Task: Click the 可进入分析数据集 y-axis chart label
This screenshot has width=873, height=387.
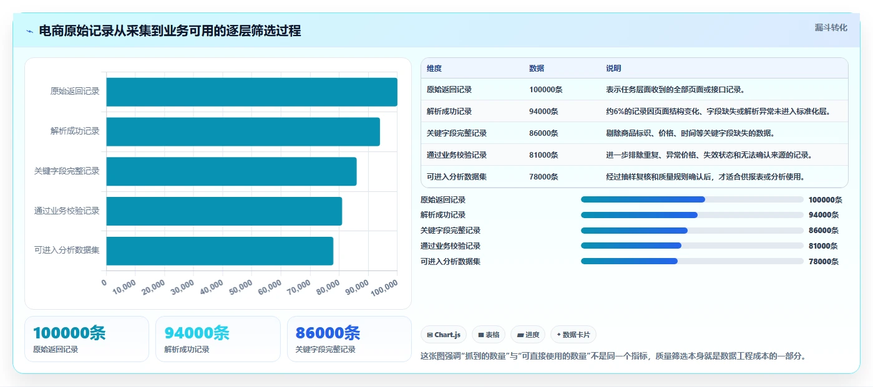Action: click(67, 251)
